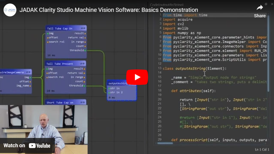This screenshot has height=154, width=274.
Task: Open the Watch on YouTube link
Action: coord(27,146)
